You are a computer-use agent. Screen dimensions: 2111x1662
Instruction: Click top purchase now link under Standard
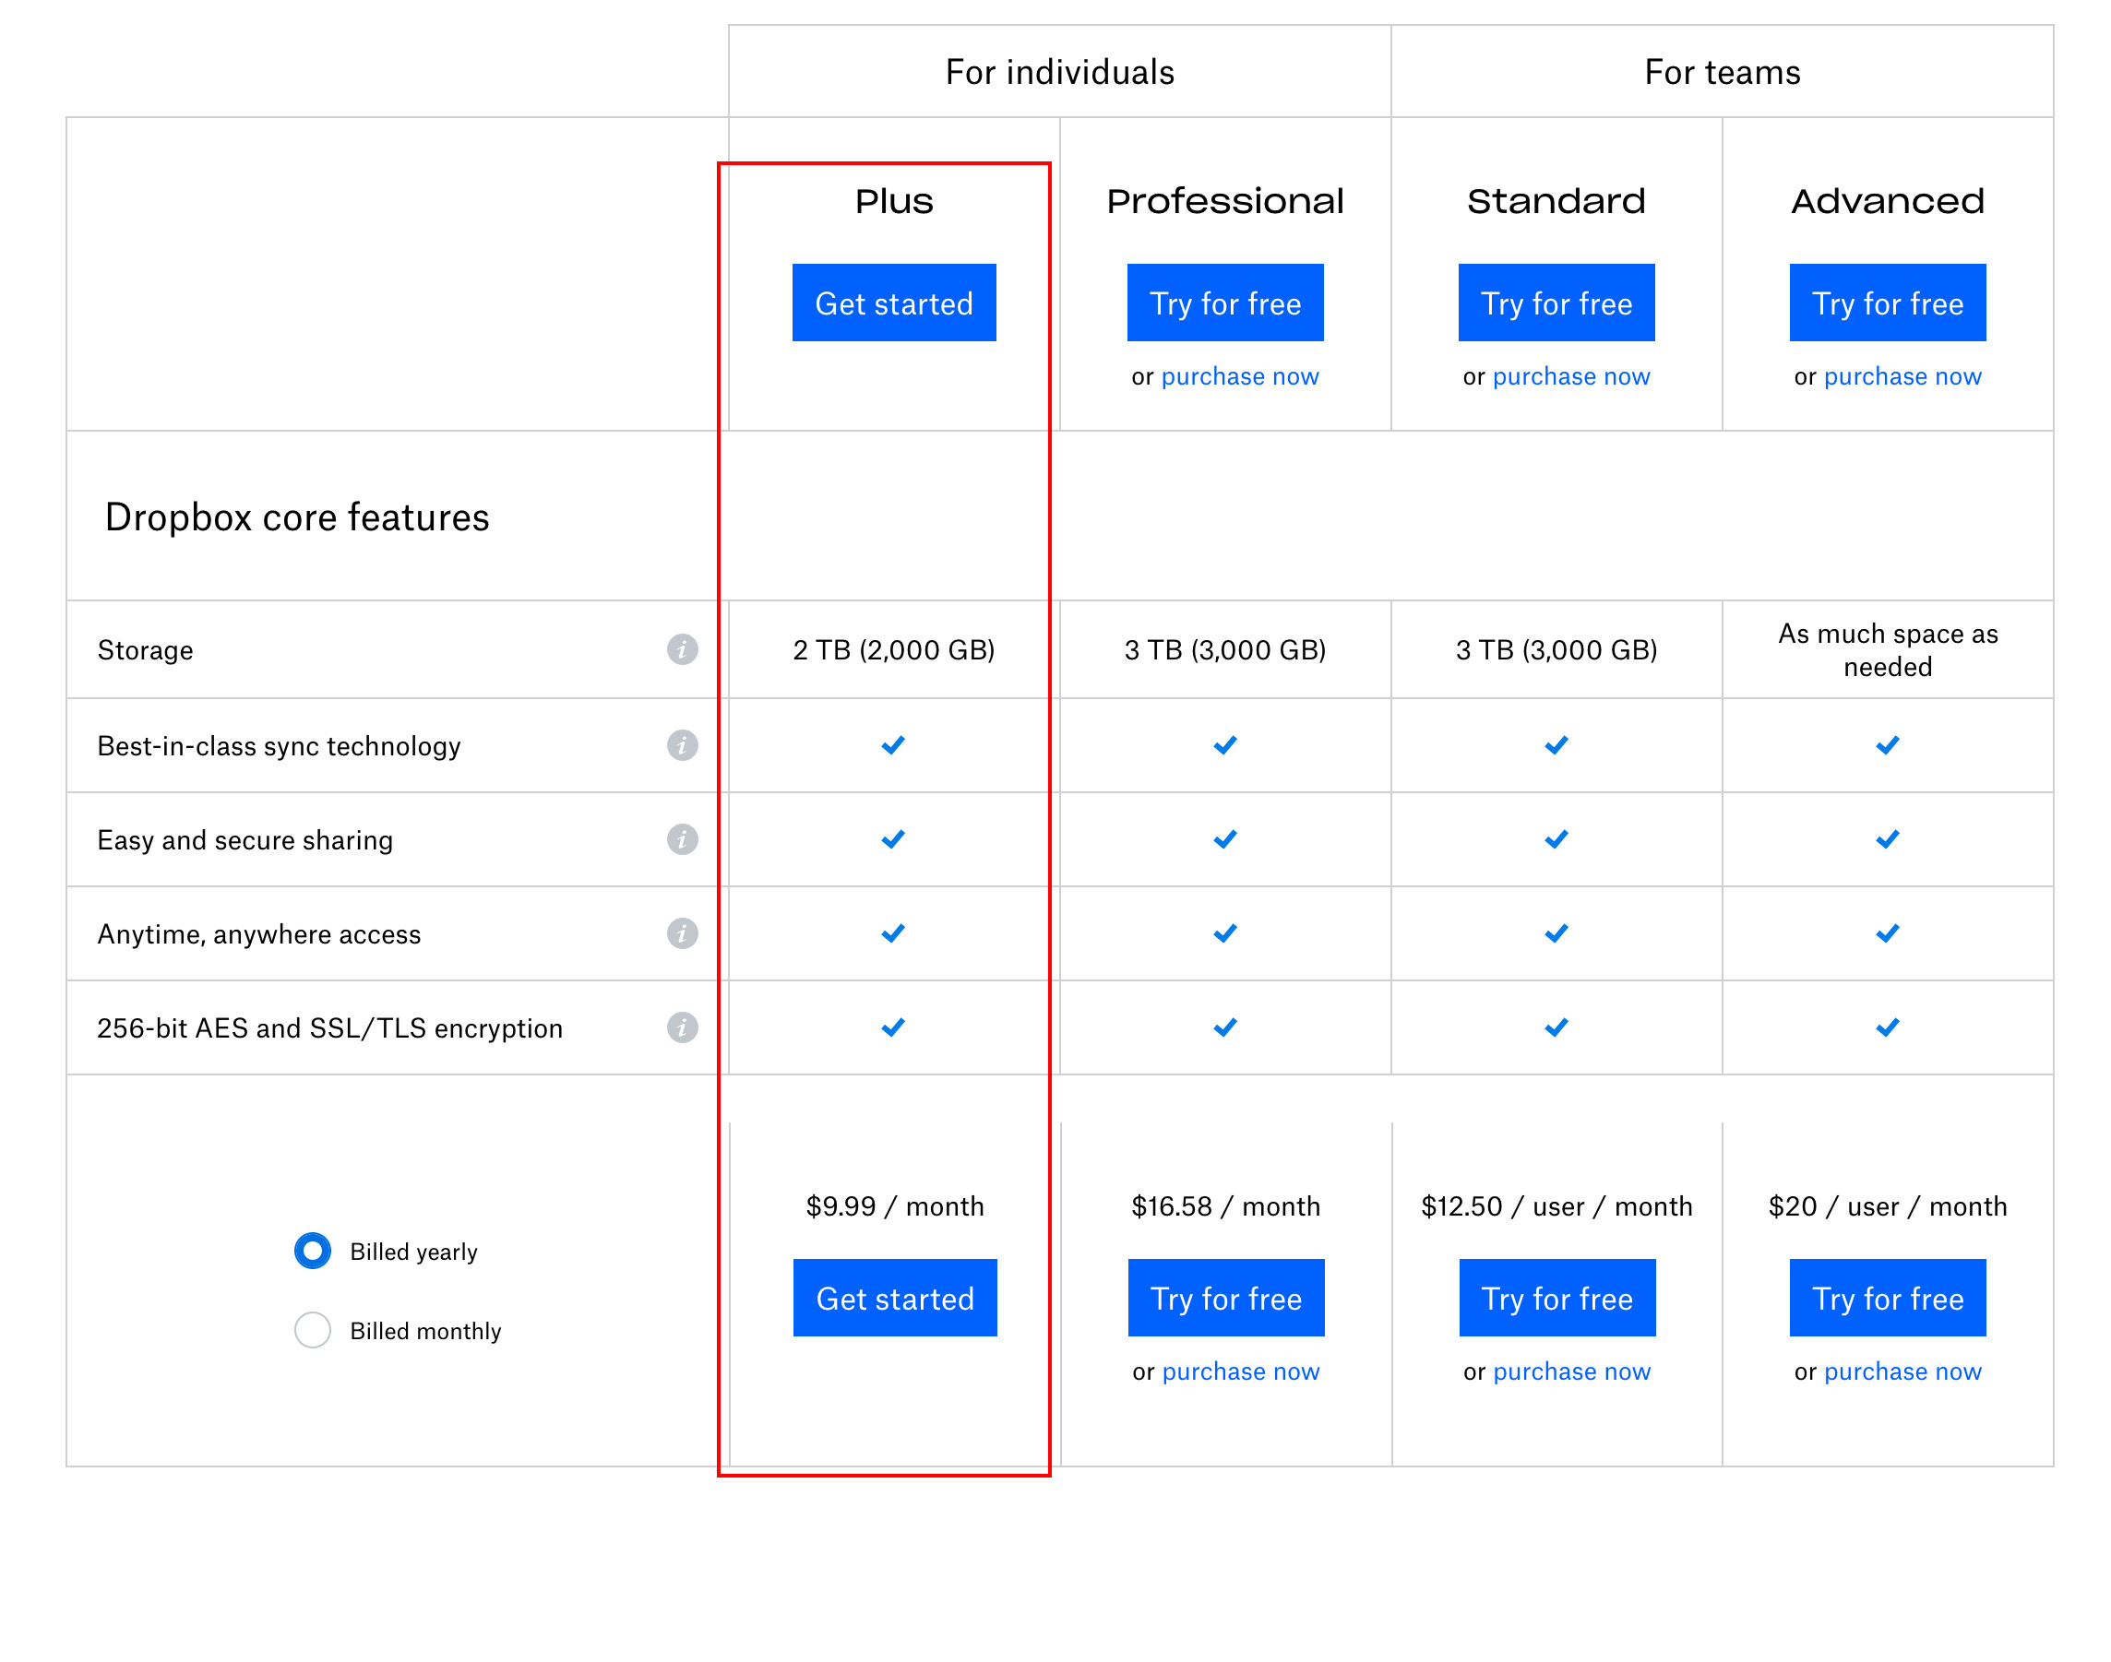click(1571, 376)
